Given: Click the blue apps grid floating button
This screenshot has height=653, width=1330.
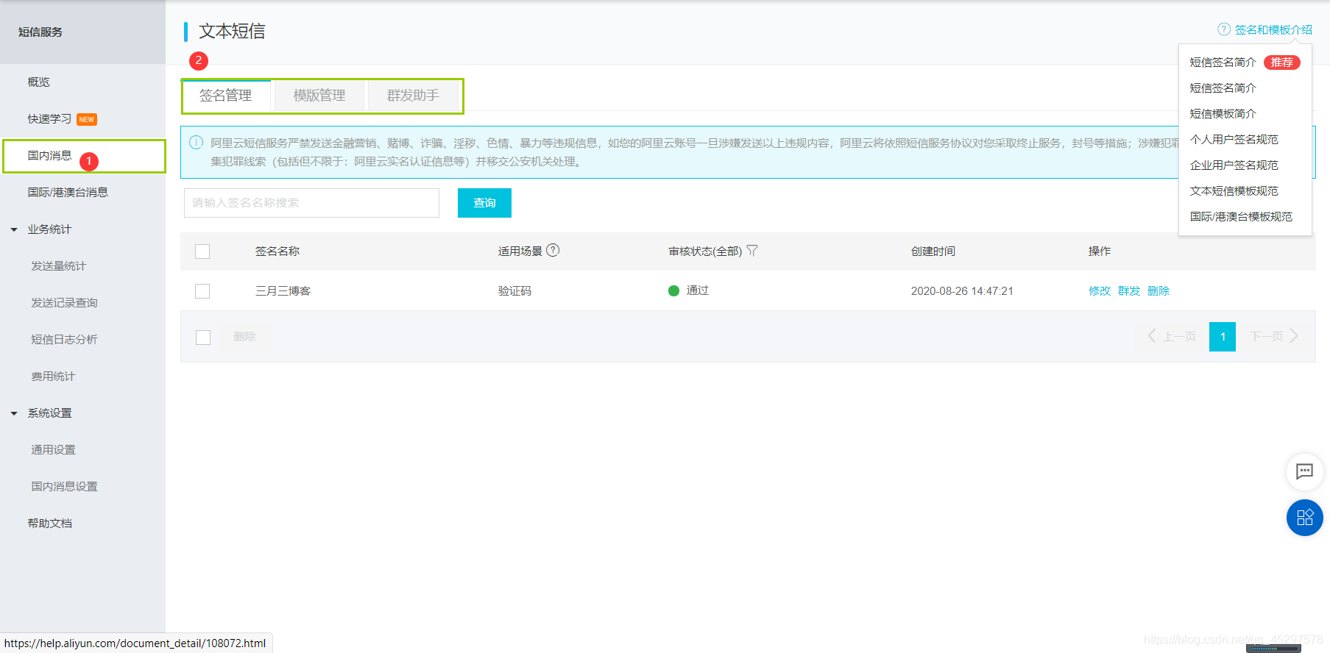Looking at the screenshot, I should coord(1304,518).
